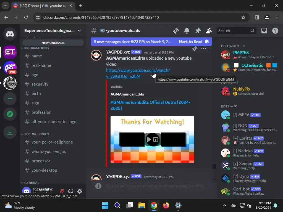Show Pinned Messages pin icon
Image resolution: width=283 pixels, height=212 pixels.
point(198,31)
